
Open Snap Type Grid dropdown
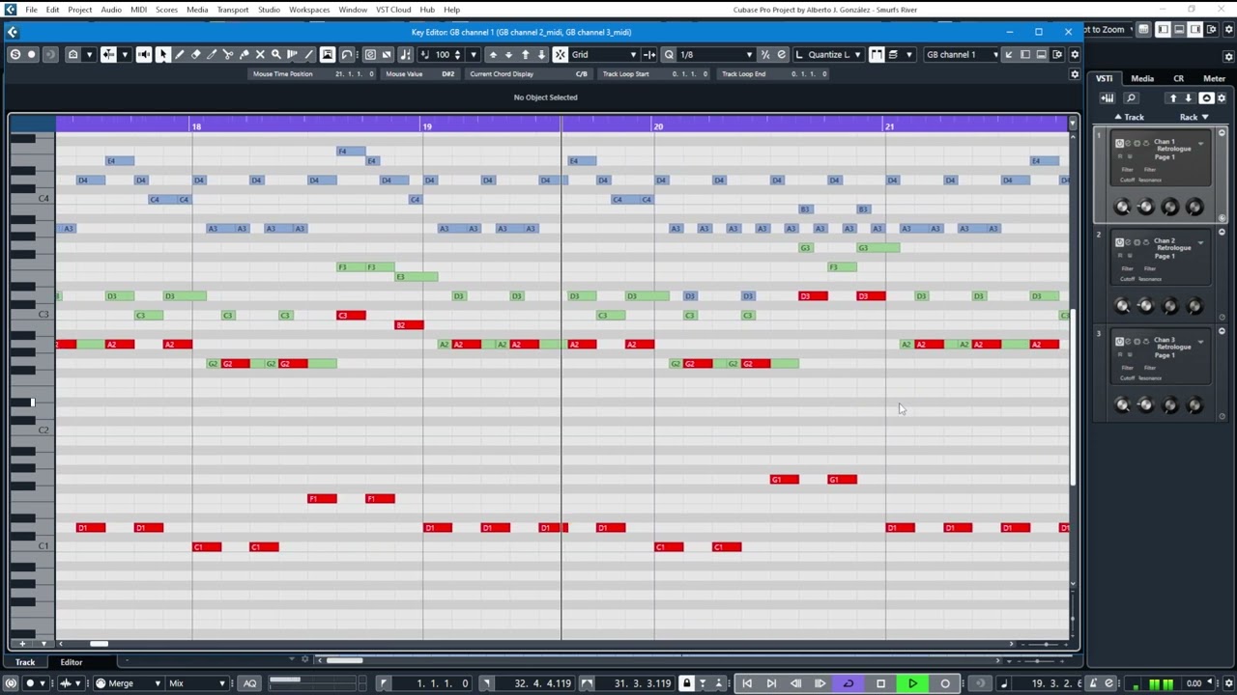pyautogui.click(x=604, y=55)
